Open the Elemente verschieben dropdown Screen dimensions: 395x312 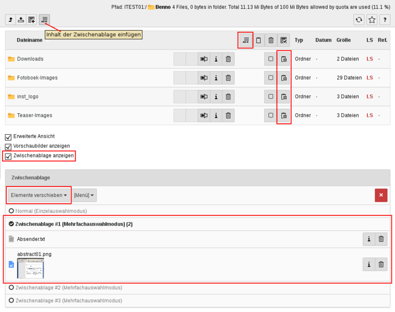39,196
